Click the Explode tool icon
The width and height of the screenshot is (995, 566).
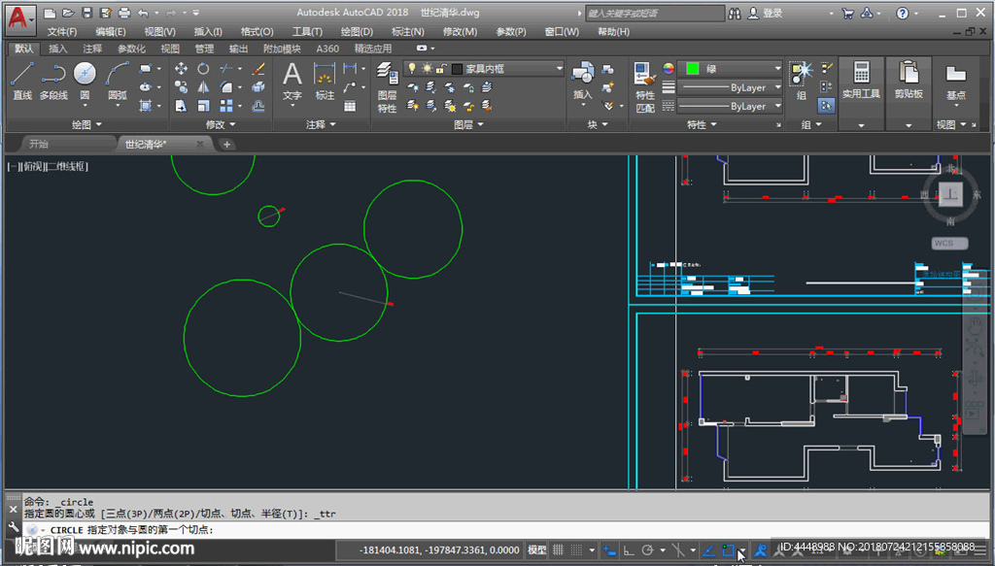tap(258, 86)
